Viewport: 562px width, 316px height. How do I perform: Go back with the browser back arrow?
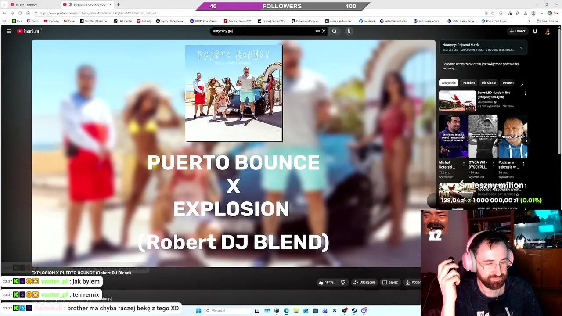(x=4, y=13)
